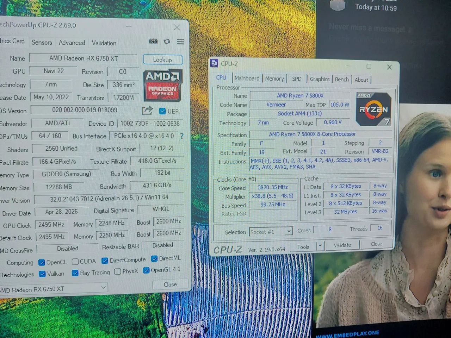Click the Core Voltage 0.960 V field

coord(333,122)
